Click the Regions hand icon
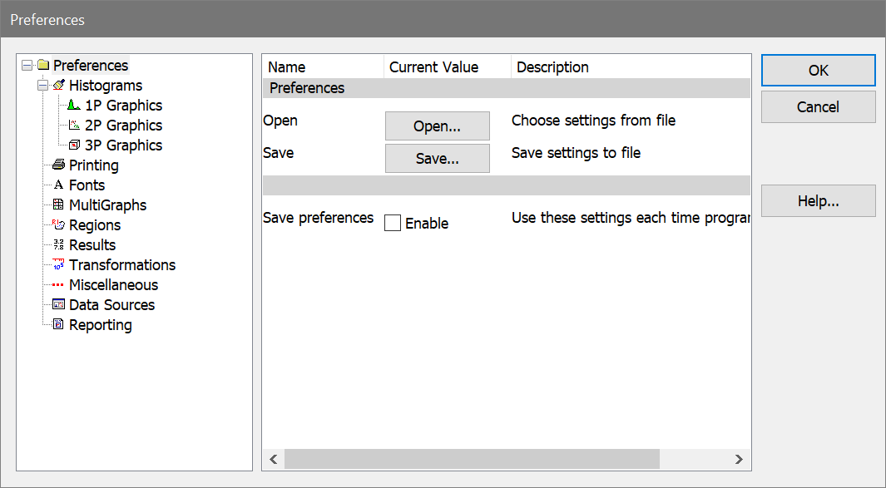Screen dimensions: 886x488 tap(58, 225)
